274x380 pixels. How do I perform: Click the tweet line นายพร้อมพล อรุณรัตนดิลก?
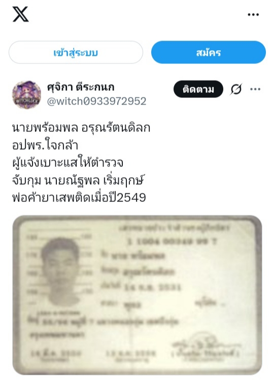81,128
